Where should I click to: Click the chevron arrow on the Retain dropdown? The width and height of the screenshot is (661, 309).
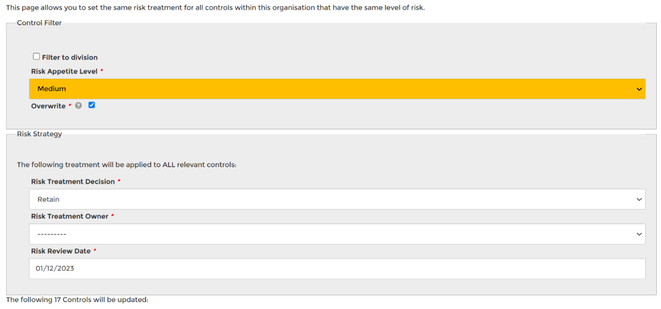(x=639, y=199)
